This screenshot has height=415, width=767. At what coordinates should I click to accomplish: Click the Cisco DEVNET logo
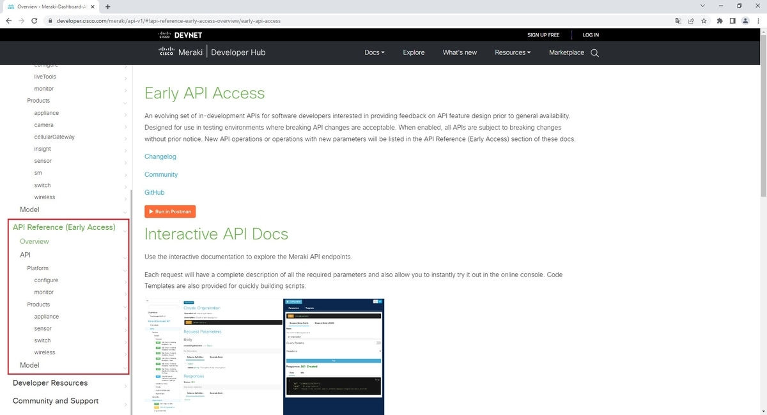pyautogui.click(x=181, y=34)
